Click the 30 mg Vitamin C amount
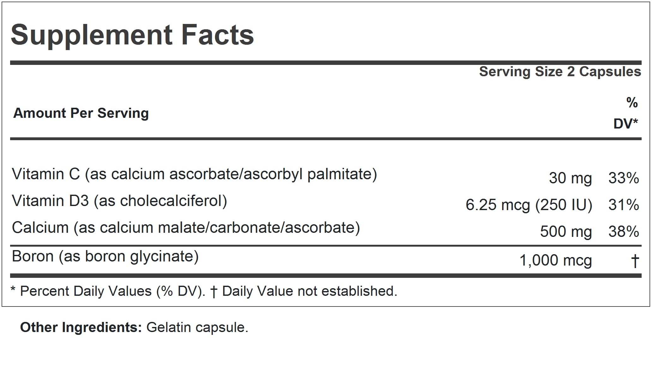Screen dimensions: 671x378 click(570, 178)
